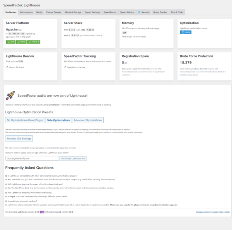Click the Frequently Asked Questions heading

[29, 168]
